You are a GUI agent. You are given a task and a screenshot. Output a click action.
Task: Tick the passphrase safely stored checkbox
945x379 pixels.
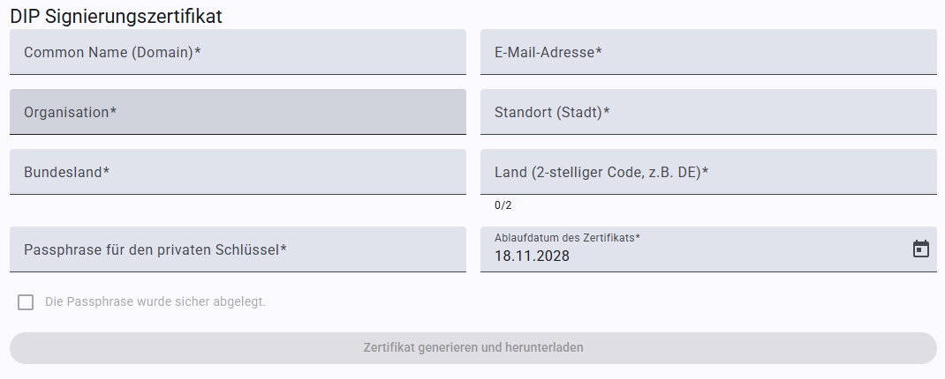[x=26, y=302]
